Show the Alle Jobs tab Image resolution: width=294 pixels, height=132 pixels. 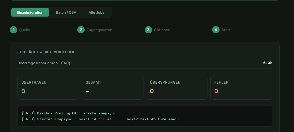pos(96,12)
